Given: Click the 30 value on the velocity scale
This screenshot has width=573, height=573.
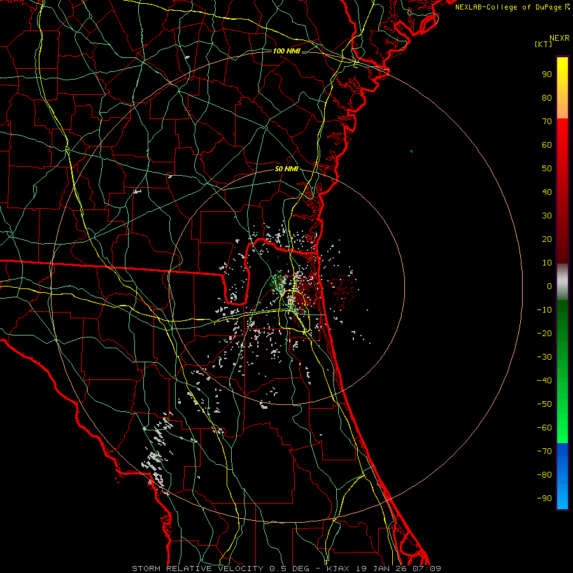Looking at the screenshot, I should 547,216.
